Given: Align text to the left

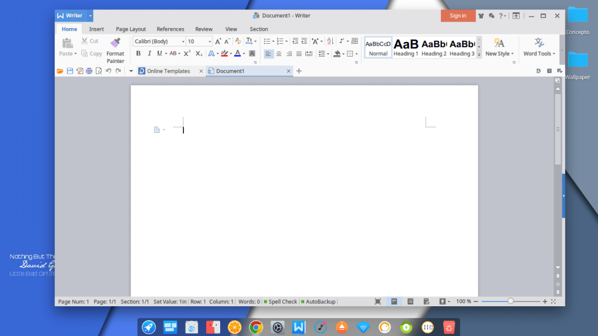Looking at the screenshot, I should (269, 54).
